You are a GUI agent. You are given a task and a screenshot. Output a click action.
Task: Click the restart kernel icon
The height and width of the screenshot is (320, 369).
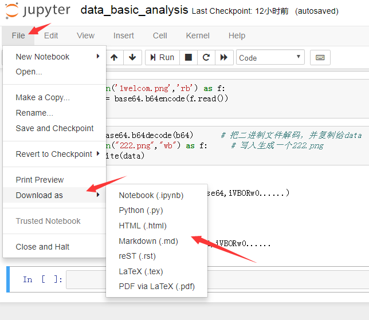coord(206,57)
